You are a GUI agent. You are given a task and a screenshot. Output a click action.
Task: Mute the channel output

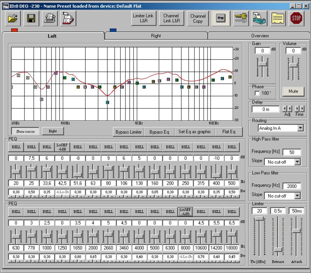293,91
